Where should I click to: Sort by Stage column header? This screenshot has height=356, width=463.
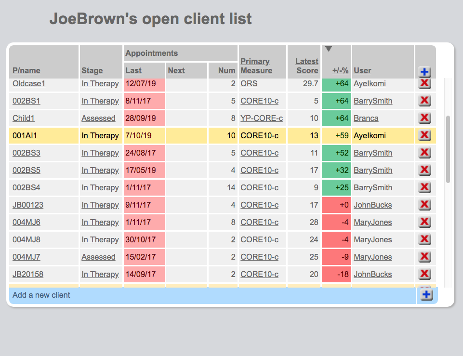point(92,70)
